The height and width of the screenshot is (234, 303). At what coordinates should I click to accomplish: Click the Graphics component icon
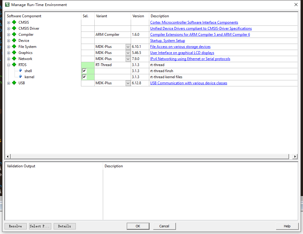click(x=14, y=52)
